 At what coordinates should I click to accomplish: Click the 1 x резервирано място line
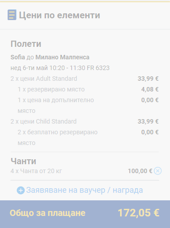point(51,89)
